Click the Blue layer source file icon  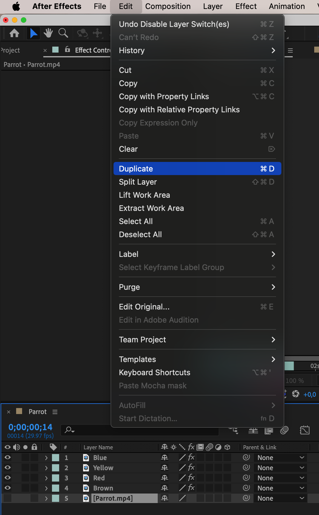click(x=86, y=457)
